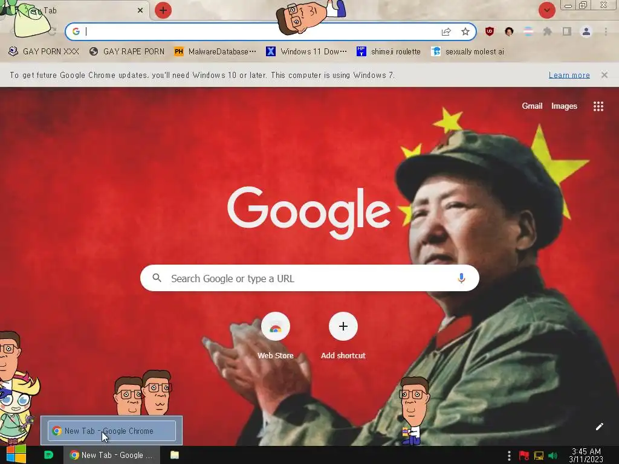Click the share this page icon
The width and height of the screenshot is (619, 464).
[x=446, y=31]
